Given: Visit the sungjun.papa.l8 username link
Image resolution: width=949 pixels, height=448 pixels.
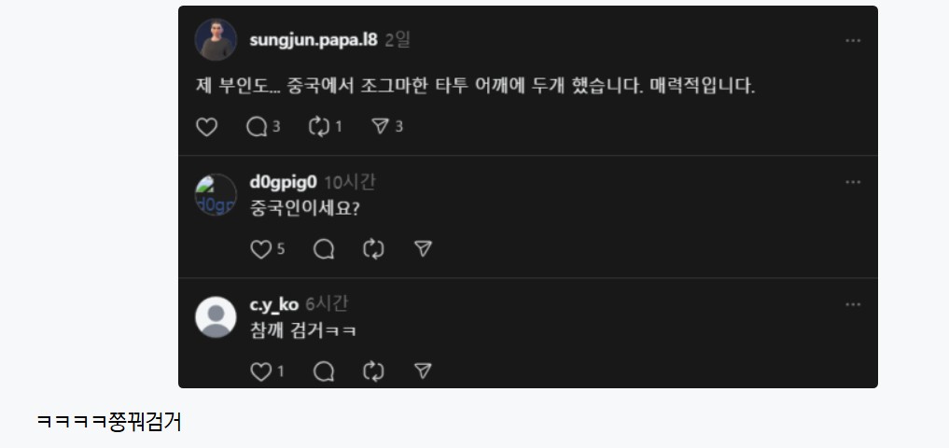Looking at the screenshot, I should coord(314,40).
